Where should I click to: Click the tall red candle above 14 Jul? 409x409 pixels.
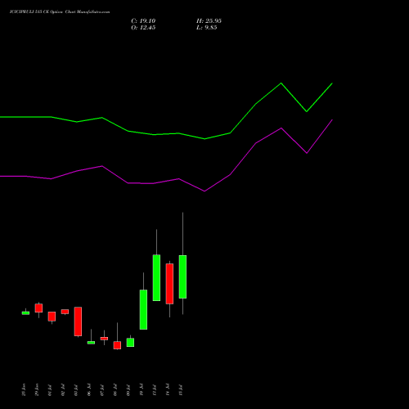(x=169, y=284)
